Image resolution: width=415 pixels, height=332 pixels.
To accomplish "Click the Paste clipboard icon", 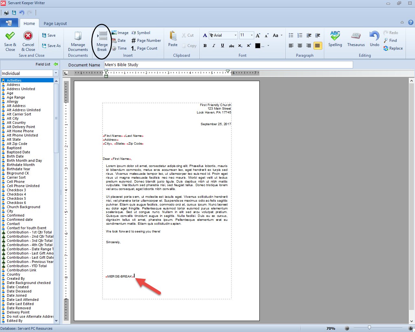I will click(173, 36).
